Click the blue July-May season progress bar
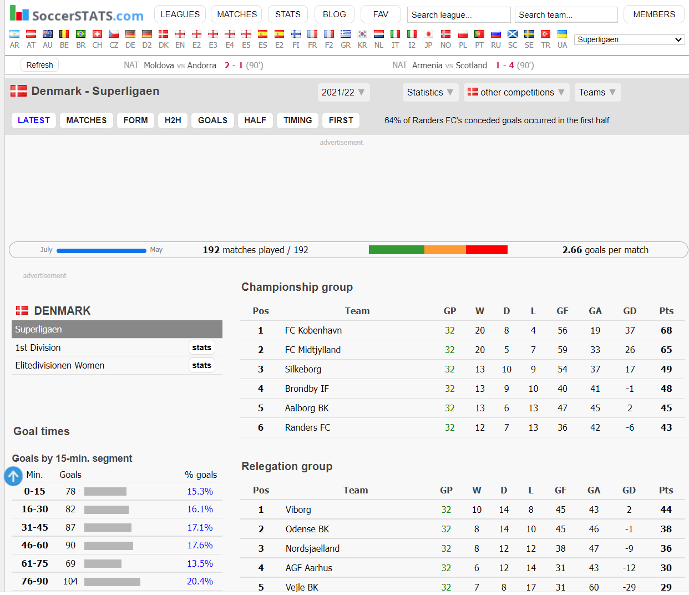The height and width of the screenshot is (595, 689). click(x=102, y=251)
